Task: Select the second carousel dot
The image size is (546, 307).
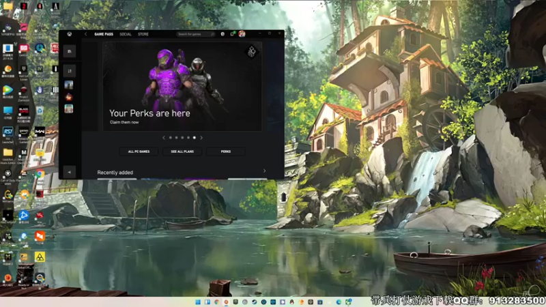Action: [x=176, y=138]
